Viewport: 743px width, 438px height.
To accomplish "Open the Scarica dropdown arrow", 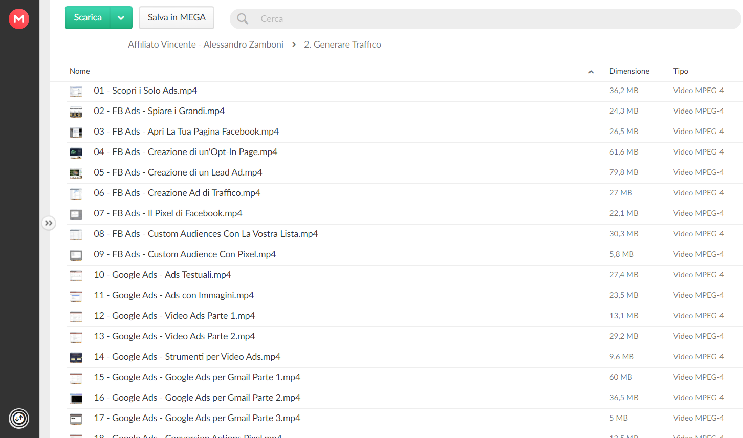I will [121, 17].
